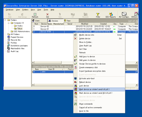
Task: Click the red Del toolbar icon
Action: pos(48,14)
